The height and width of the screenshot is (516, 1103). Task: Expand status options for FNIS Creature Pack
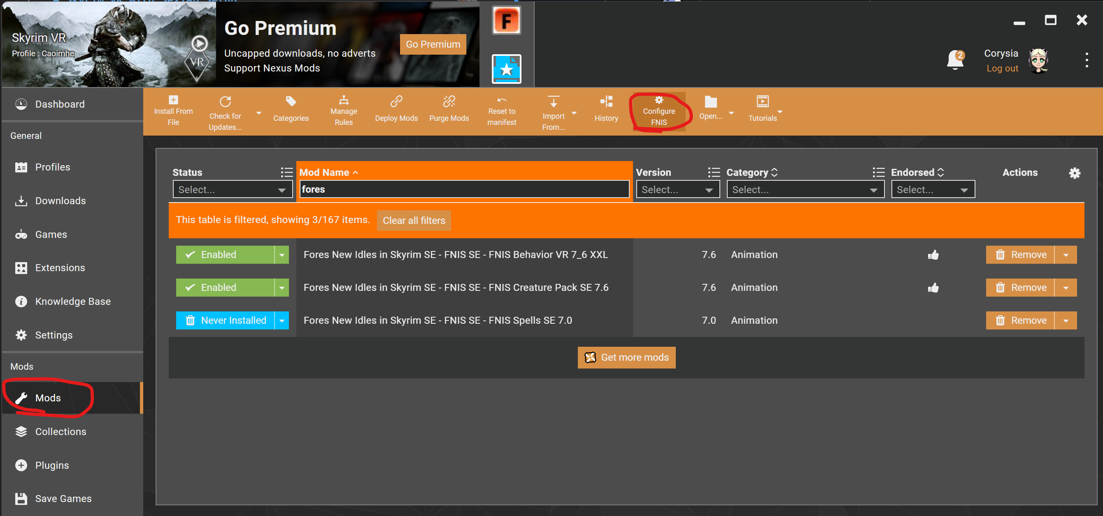point(282,288)
